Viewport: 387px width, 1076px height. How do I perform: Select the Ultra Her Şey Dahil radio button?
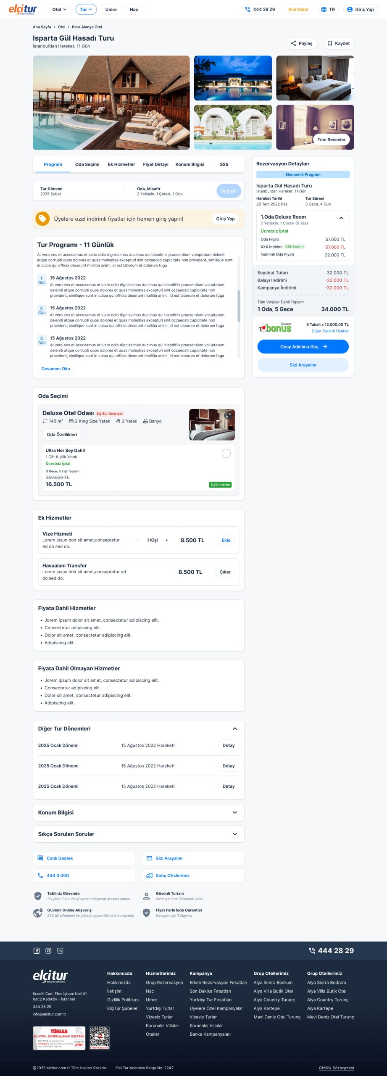pyautogui.click(x=226, y=453)
